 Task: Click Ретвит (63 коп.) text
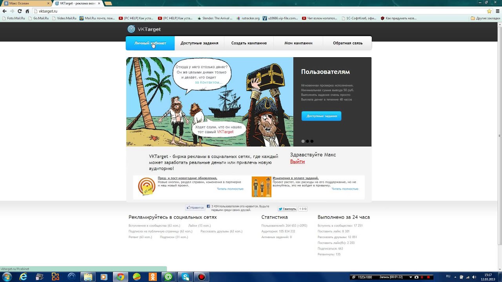point(140,237)
